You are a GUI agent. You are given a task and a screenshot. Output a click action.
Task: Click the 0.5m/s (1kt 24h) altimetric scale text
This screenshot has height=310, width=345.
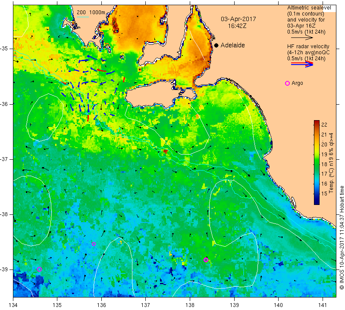pos(306,32)
